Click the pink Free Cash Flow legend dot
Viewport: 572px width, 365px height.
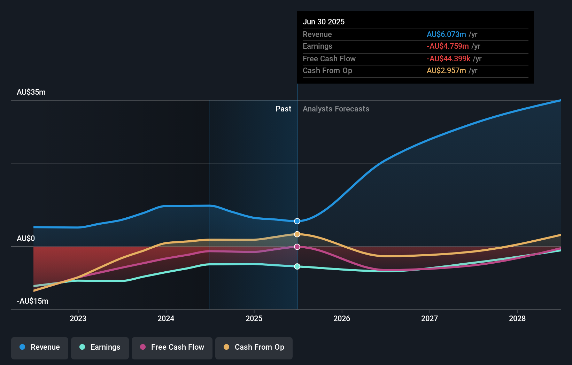tap(143, 347)
